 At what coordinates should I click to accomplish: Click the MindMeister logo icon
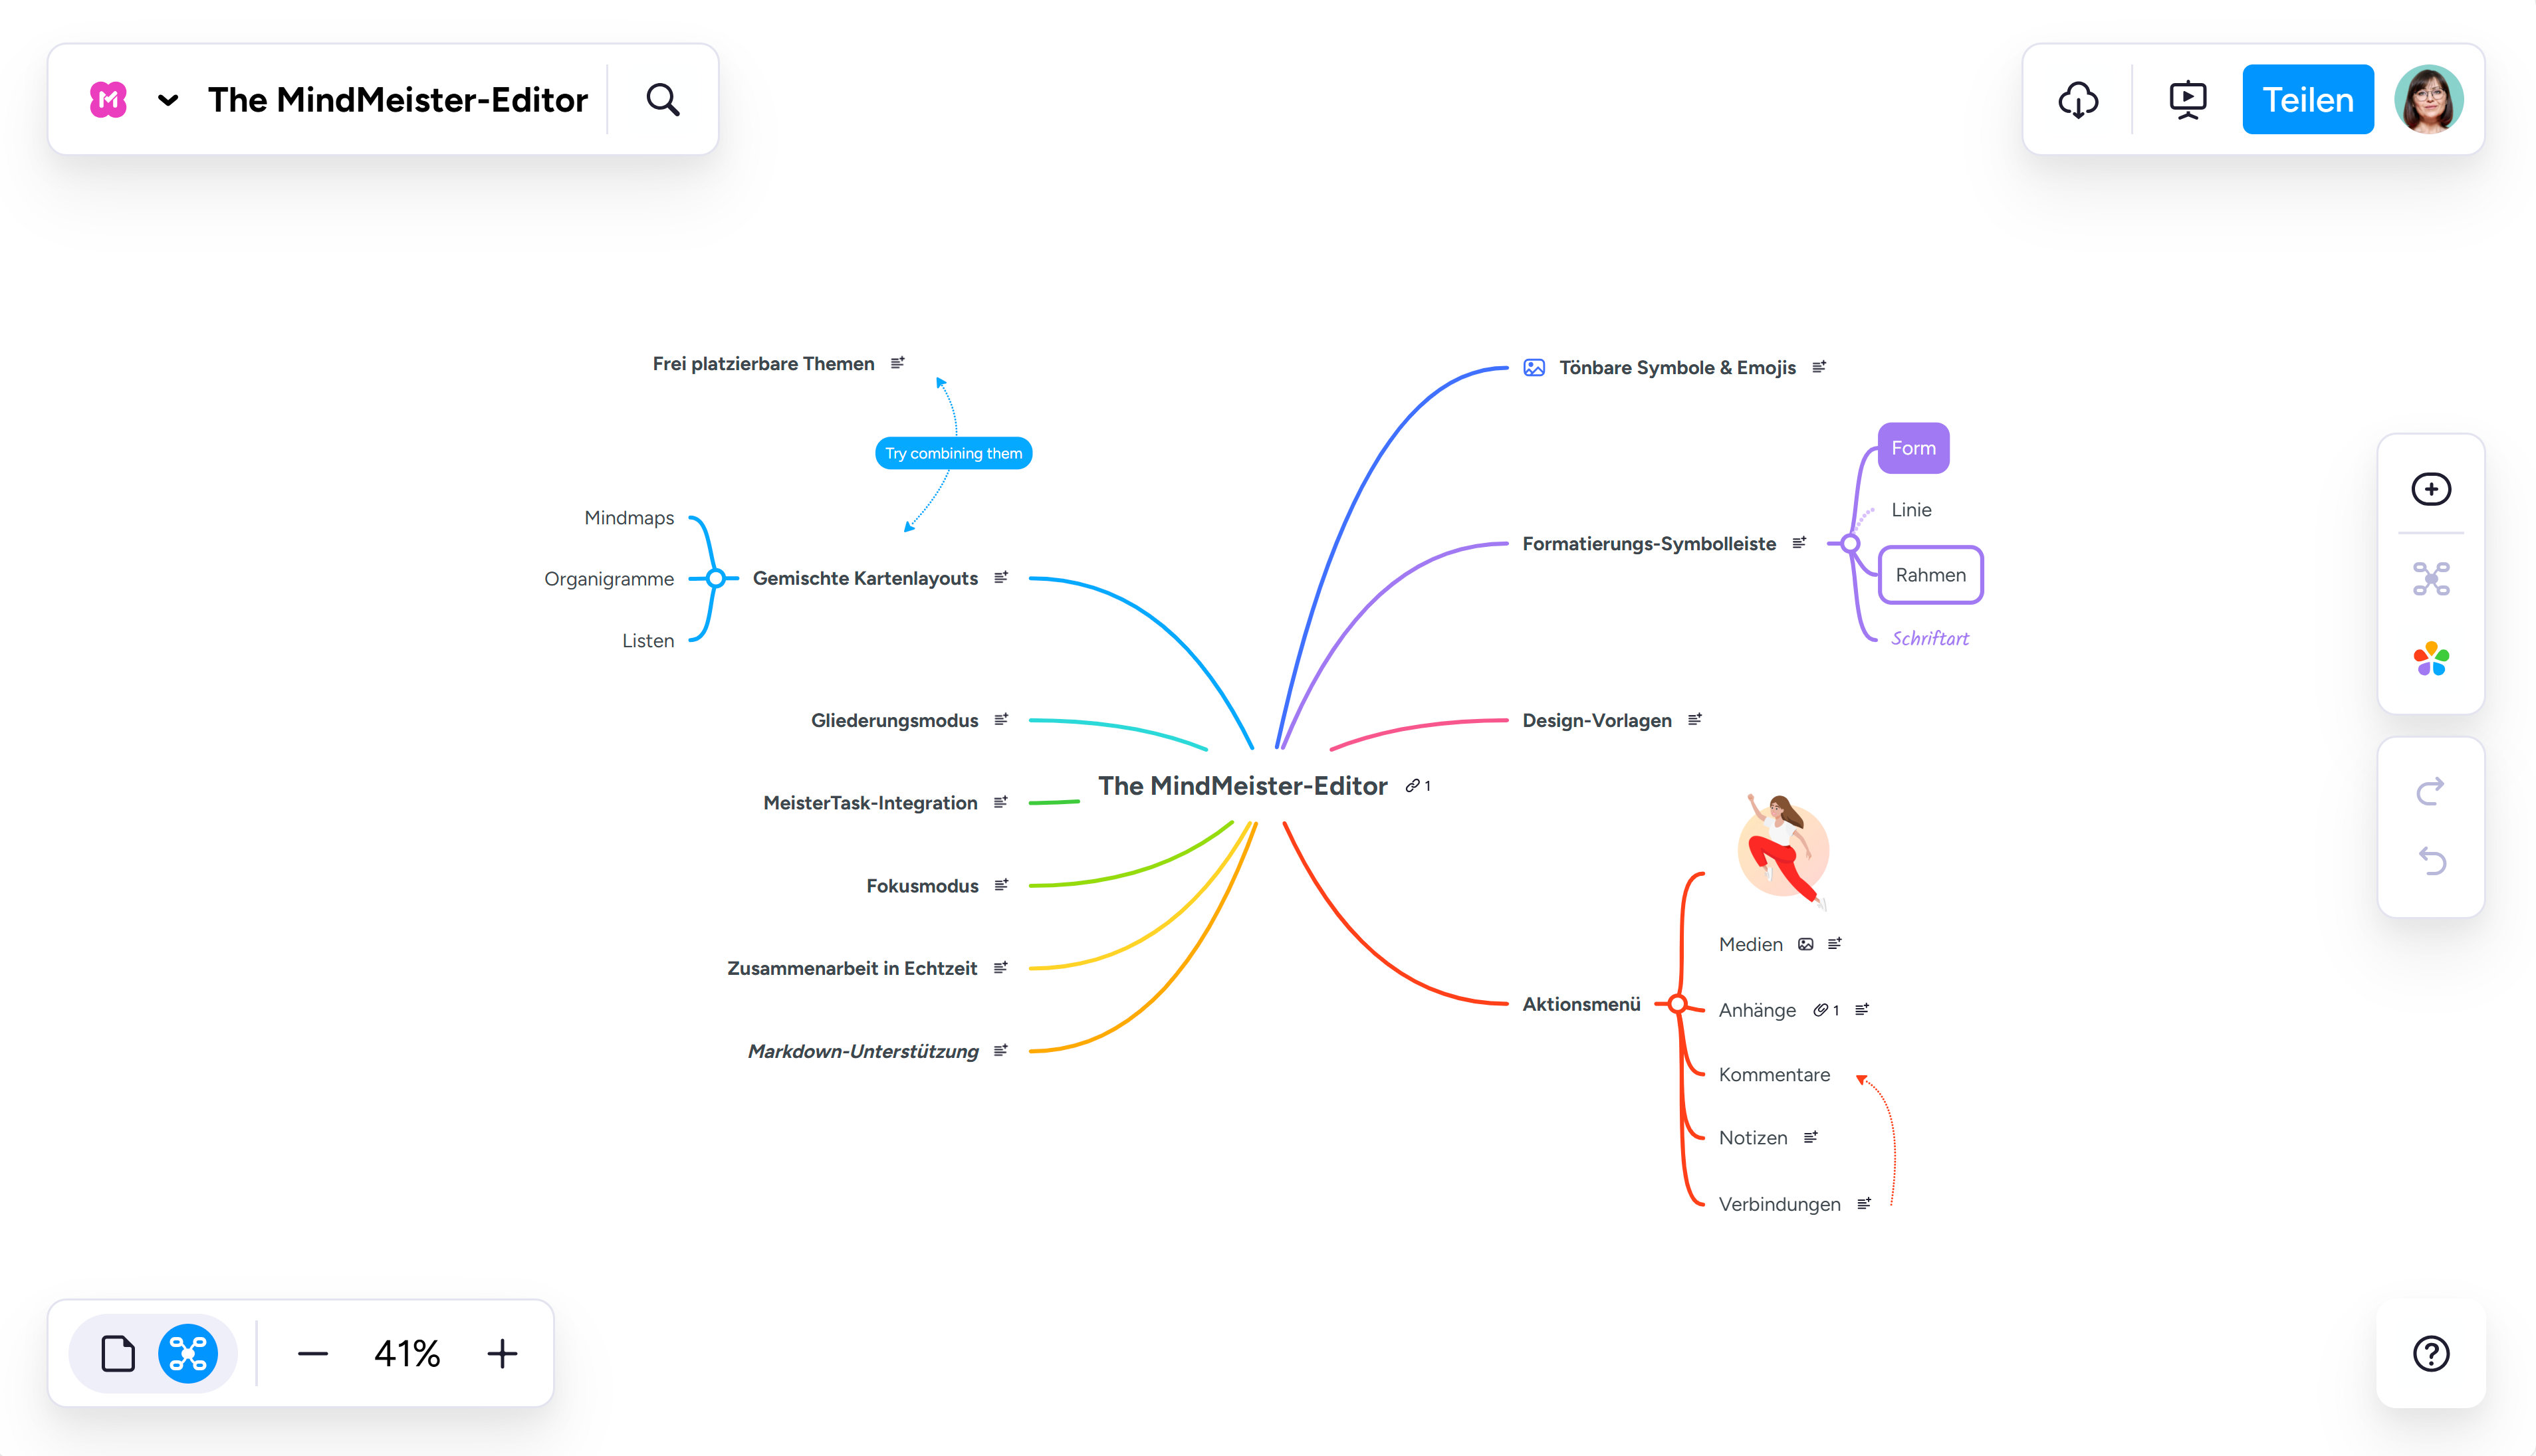tap(108, 99)
